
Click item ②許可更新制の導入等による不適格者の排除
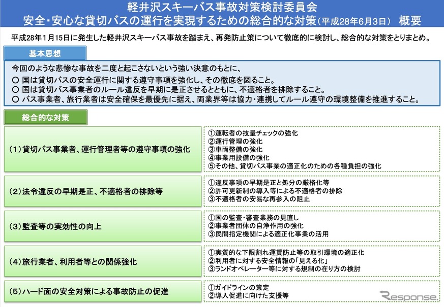pos(275,190)
